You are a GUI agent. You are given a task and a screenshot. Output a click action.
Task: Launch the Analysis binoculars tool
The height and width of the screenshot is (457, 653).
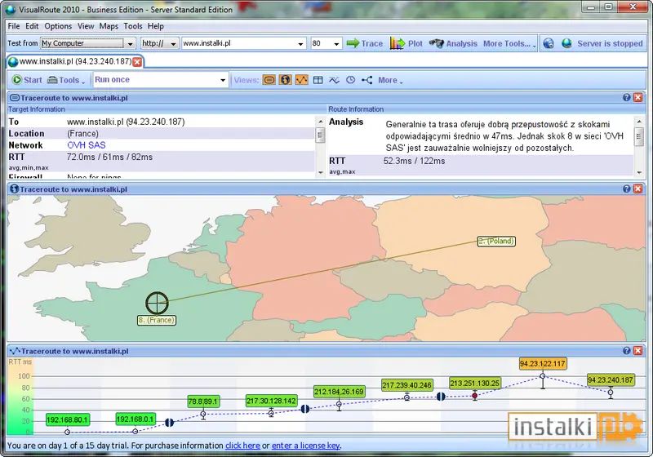click(453, 43)
